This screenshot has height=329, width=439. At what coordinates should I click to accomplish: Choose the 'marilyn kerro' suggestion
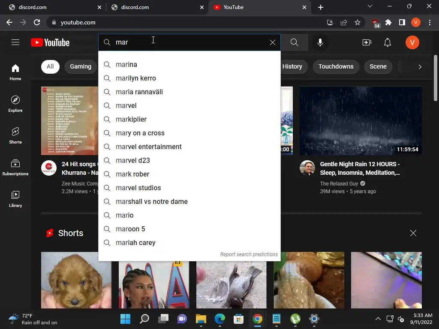(x=189, y=78)
